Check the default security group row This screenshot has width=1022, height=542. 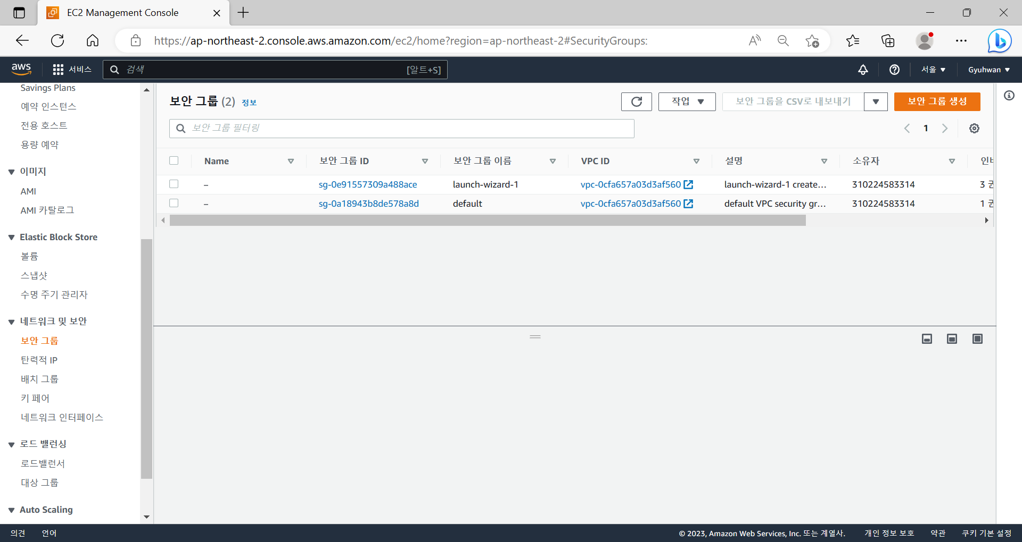pyautogui.click(x=174, y=203)
